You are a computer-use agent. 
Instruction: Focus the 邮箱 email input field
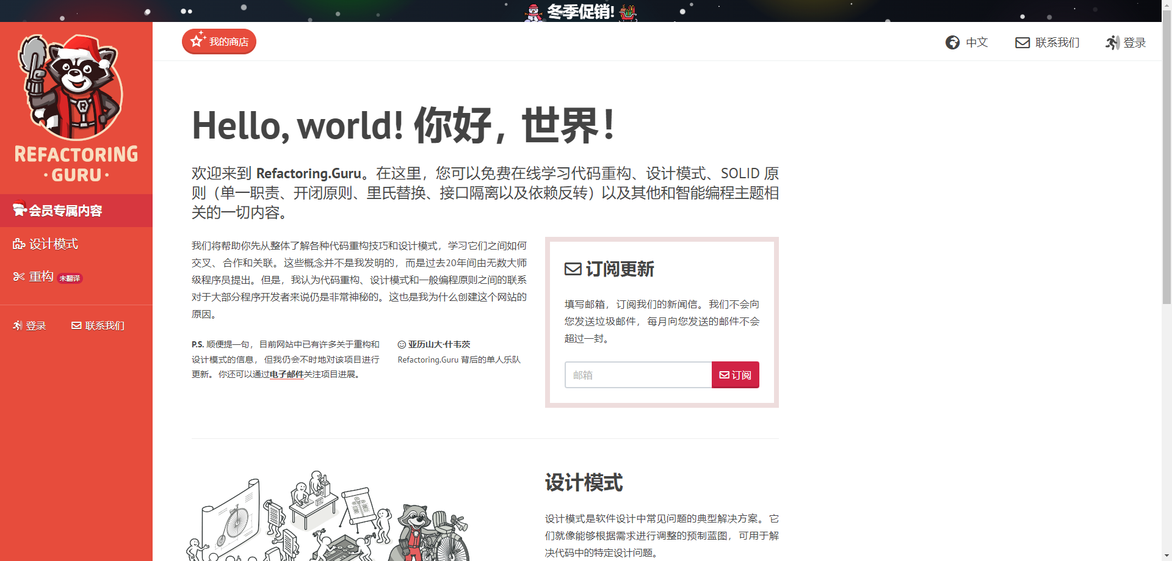pyautogui.click(x=638, y=375)
